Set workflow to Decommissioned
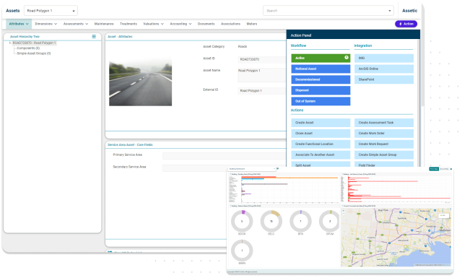Viewport: 462px width, 278px height. click(321, 79)
